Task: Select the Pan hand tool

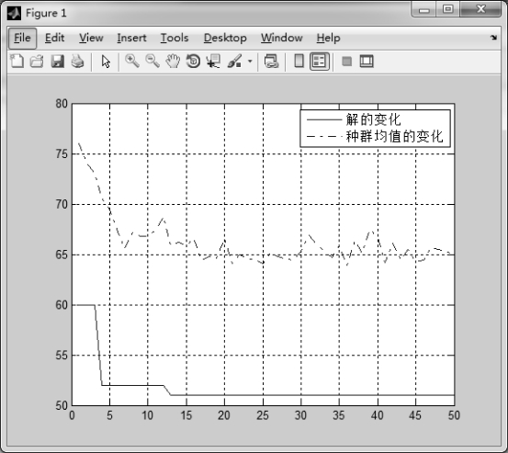Action: coord(173,61)
